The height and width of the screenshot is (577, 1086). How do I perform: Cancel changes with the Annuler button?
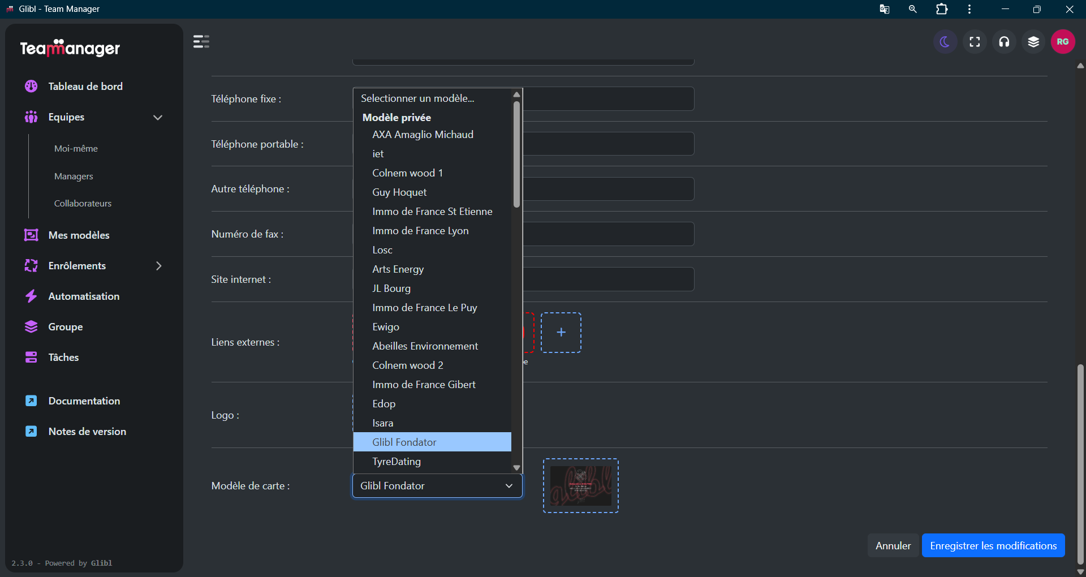[893, 546]
